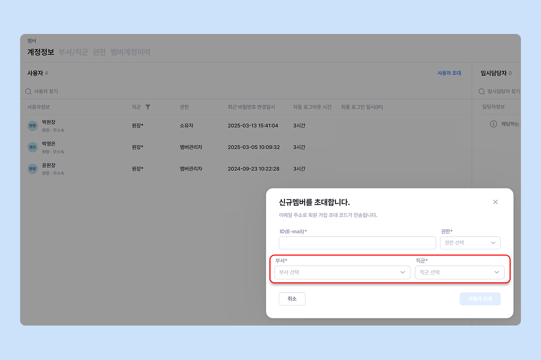Click the 직군 column filter icon
Image resolution: width=541 pixels, height=360 pixels.
point(148,107)
